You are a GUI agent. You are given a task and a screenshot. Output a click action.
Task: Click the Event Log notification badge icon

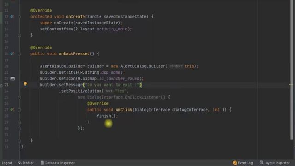point(235,163)
